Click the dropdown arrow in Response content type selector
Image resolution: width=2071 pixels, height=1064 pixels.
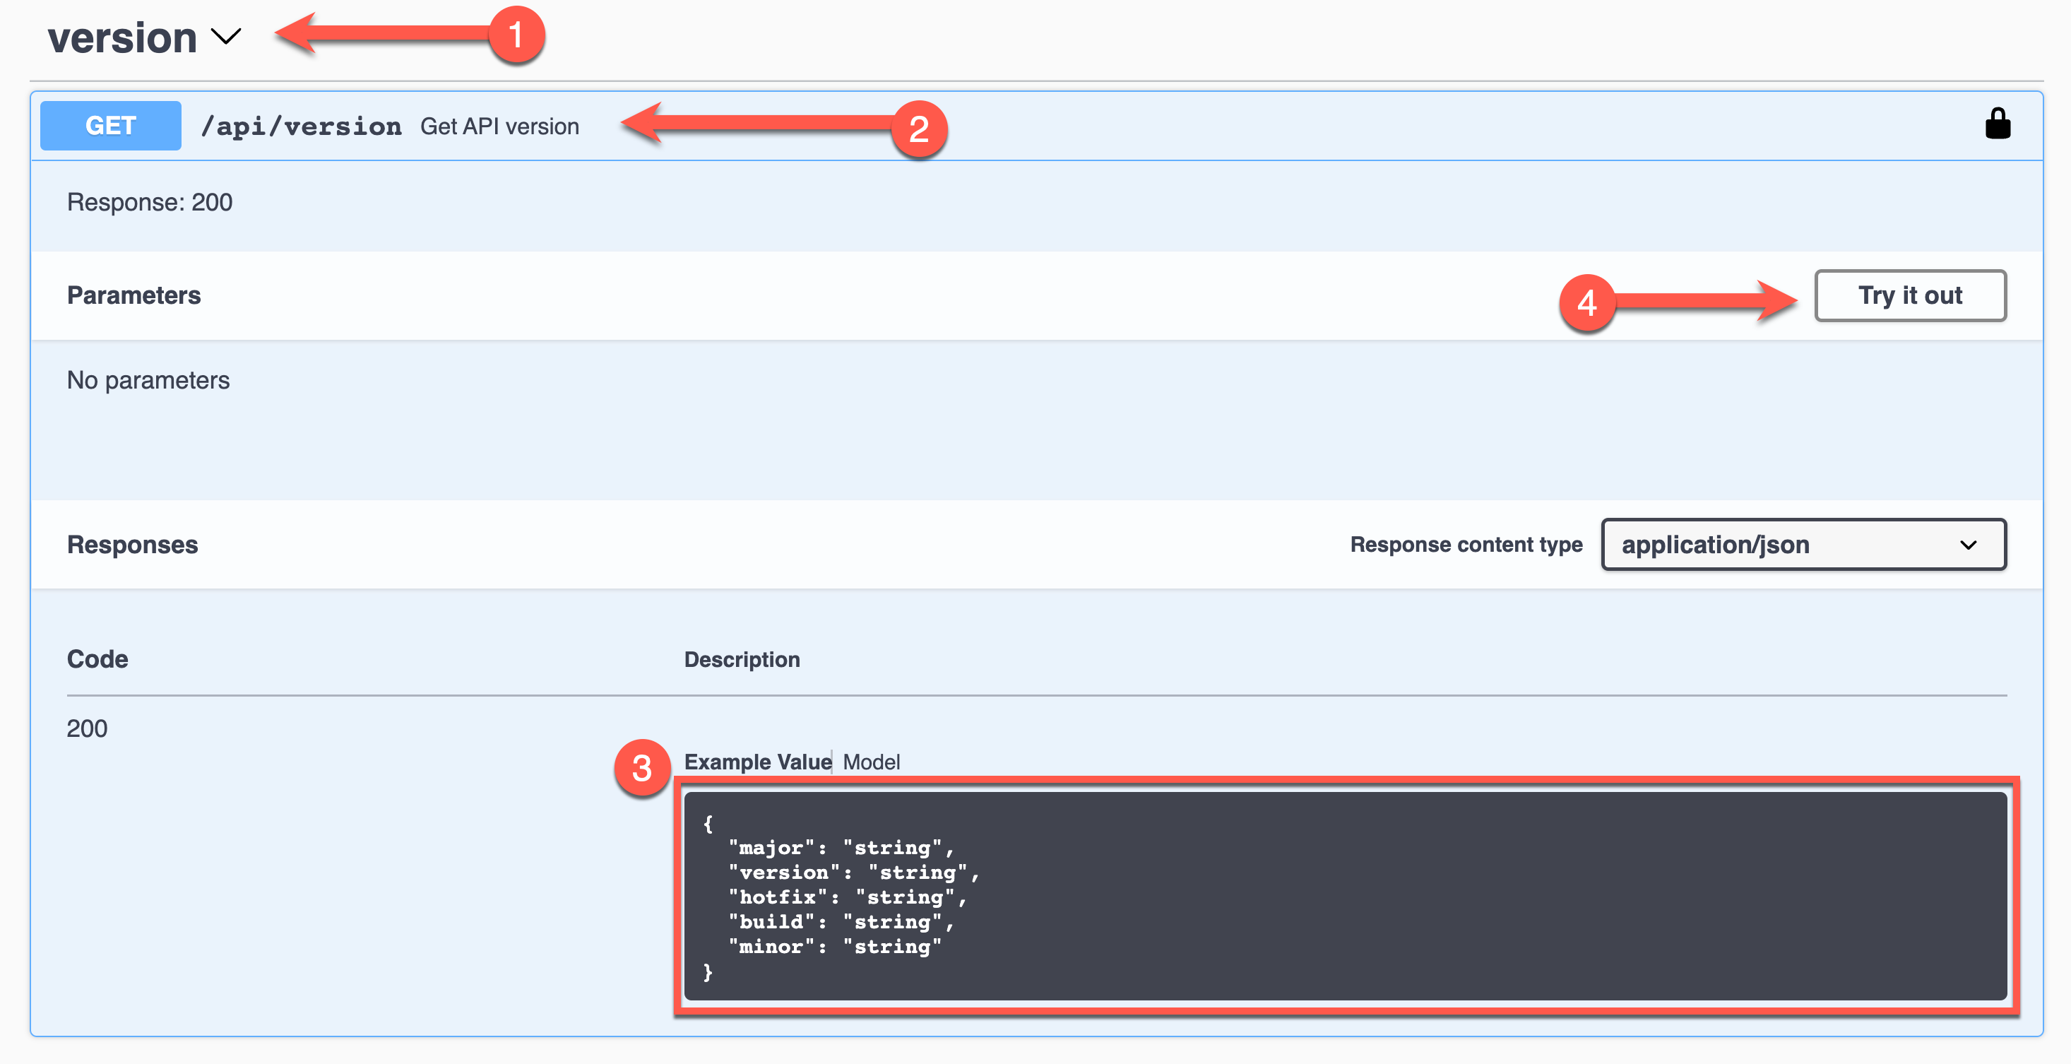[x=1968, y=545]
